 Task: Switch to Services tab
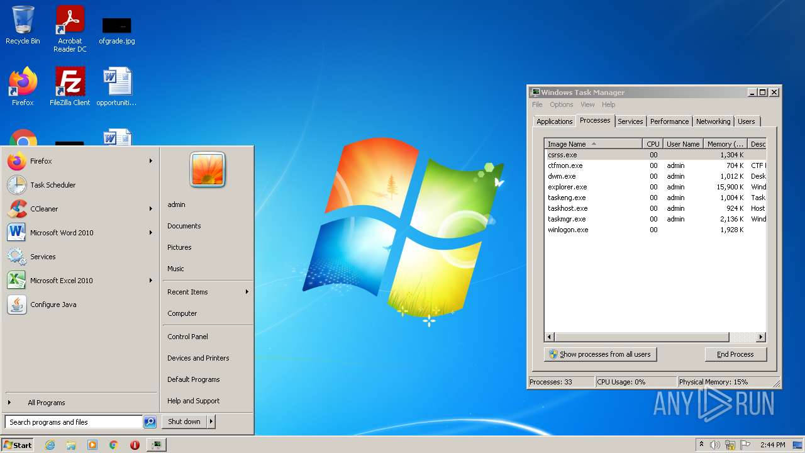pyautogui.click(x=630, y=121)
